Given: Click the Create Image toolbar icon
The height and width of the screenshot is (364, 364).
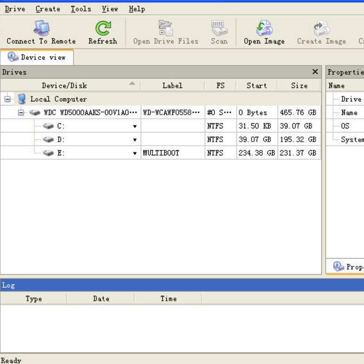Looking at the screenshot, I should pyautogui.click(x=321, y=28).
